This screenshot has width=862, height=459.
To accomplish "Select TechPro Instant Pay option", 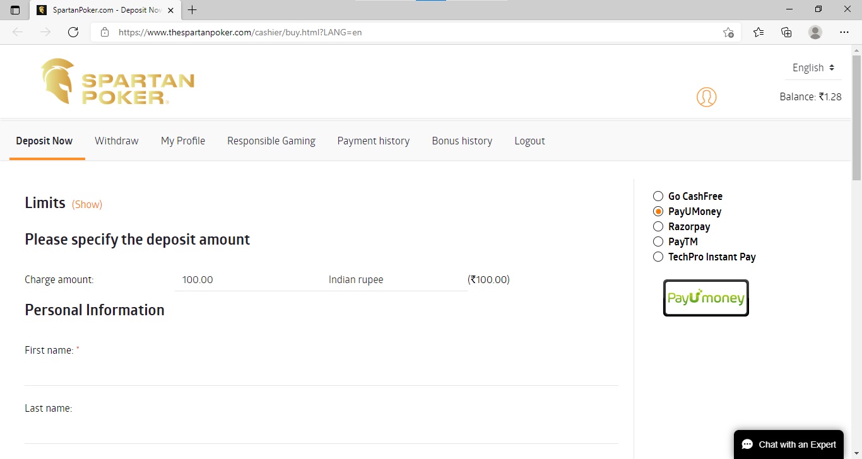I will pyautogui.click(x=658, y=257).
